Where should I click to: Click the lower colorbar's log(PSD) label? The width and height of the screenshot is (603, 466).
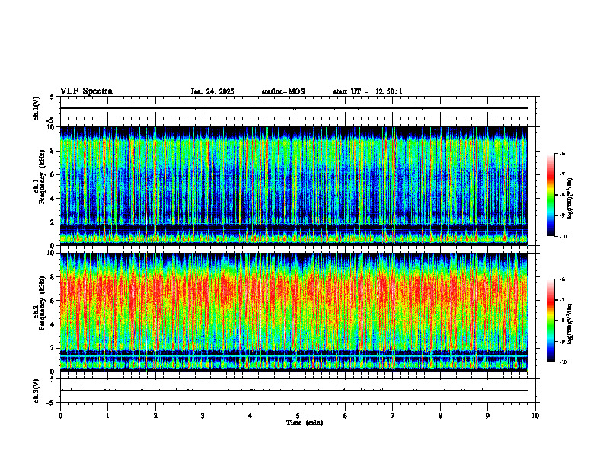[x=570, y=324]
